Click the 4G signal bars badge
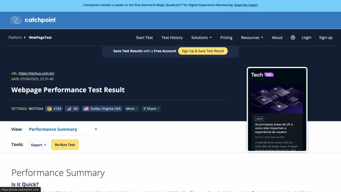The image size is (341, 192). click(x=72, y=108)
